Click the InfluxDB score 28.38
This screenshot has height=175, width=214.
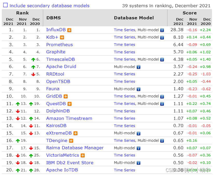(177, 30)
